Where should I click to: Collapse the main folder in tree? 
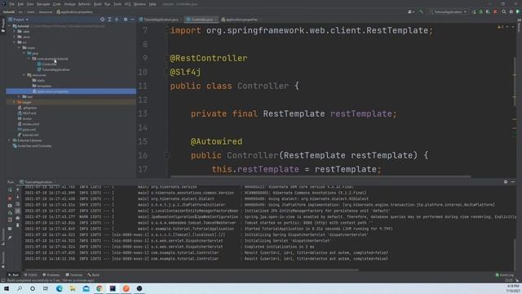pyautogui.click(x=20, y=47)
